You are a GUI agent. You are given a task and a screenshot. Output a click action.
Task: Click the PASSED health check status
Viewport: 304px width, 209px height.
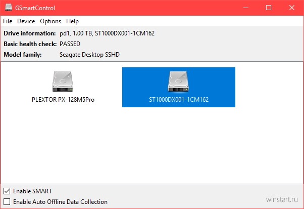[x=70, y=44]
